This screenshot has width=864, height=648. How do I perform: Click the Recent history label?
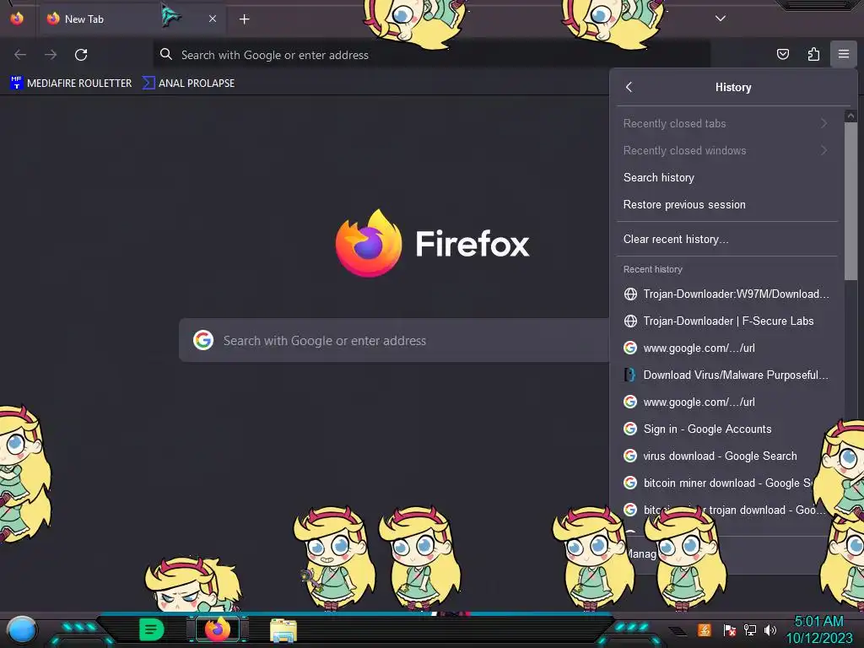(x=653, y=269)
